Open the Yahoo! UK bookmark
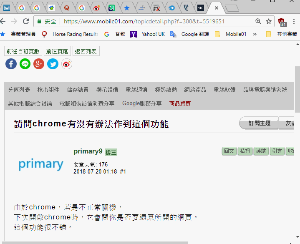 click(x=147, y=34)
